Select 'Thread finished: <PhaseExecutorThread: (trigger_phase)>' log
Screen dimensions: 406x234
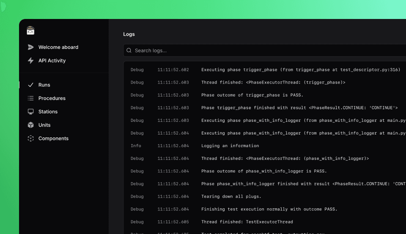tap(274, 82)
